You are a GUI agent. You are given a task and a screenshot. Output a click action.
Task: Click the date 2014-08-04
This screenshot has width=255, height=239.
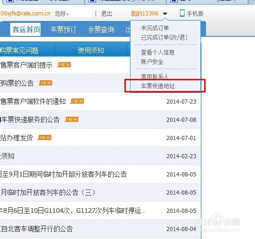[181, 229]
